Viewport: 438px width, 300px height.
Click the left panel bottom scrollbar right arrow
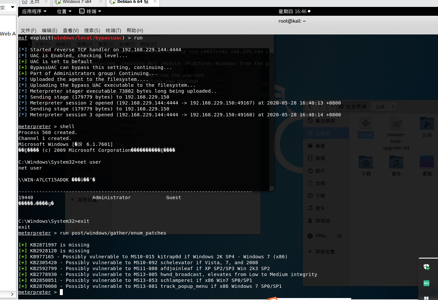pyautogui.click(x=12, y=294)
